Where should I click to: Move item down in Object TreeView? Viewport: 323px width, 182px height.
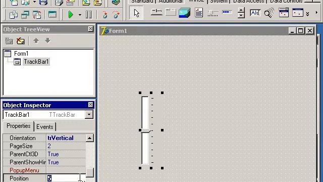[x=47, y=40]
